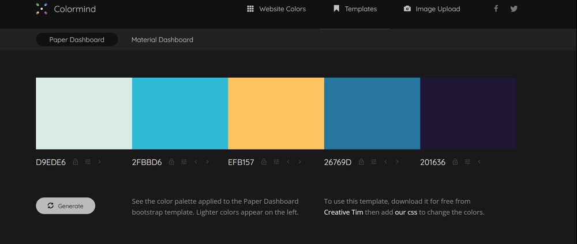The height and width of the screenshot is (244, 577).
Task: Switch to Material Dashboard tab
Action: [x=162, y=40]
